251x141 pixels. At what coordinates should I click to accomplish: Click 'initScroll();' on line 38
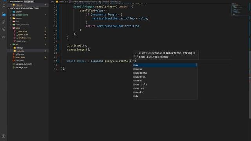tap(77, 45)
